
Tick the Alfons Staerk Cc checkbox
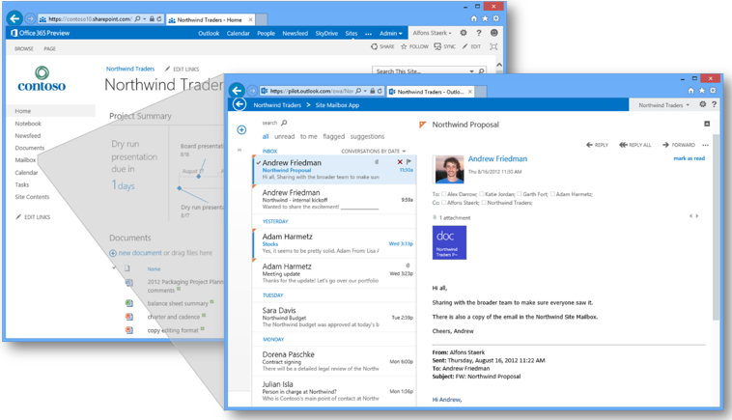click(x=444, y=203)
